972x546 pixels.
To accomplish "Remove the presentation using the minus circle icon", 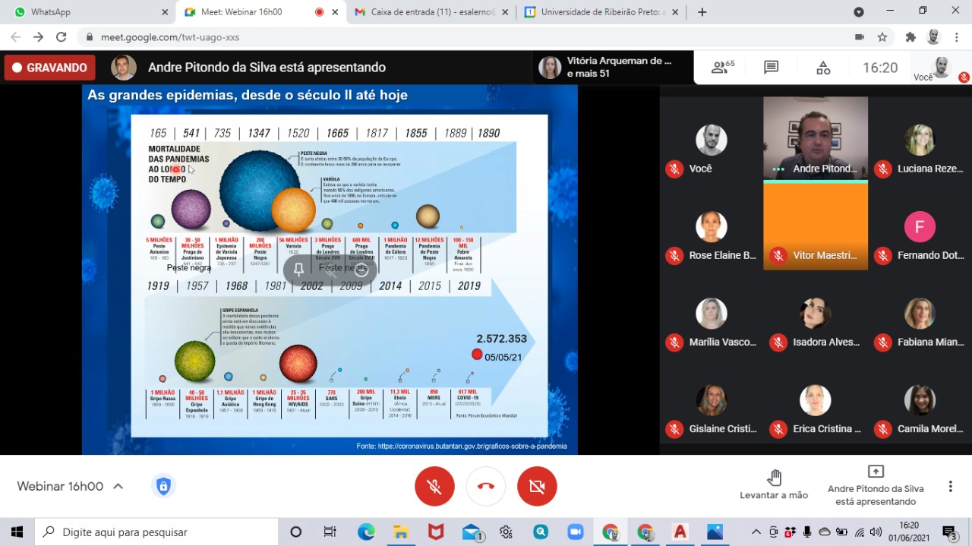I will 361,269.
